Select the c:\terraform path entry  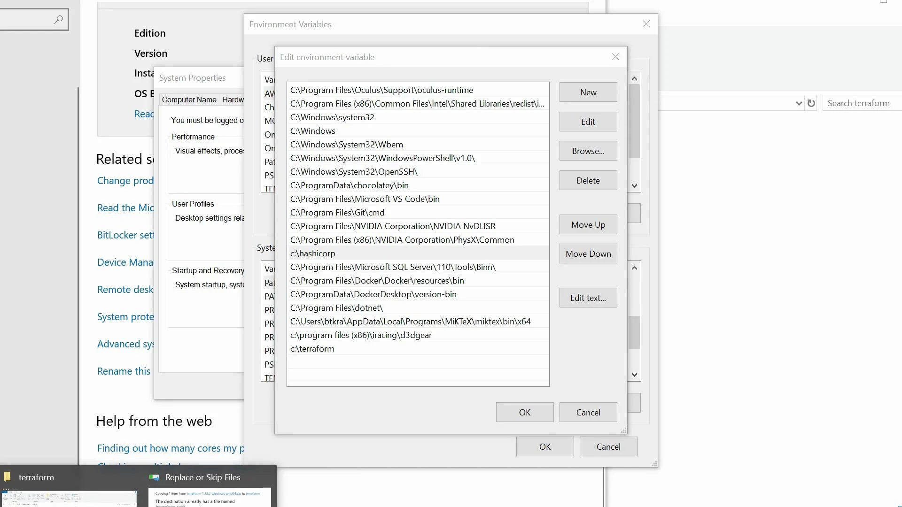tap(418, 349)
